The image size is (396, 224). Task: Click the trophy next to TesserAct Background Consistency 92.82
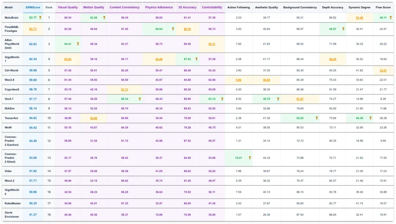pos(317,118)
